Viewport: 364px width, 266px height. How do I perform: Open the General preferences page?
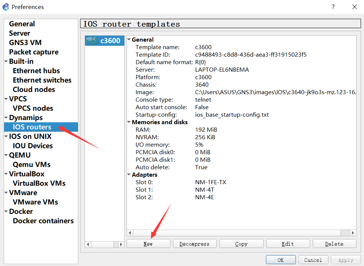(22, 24)
